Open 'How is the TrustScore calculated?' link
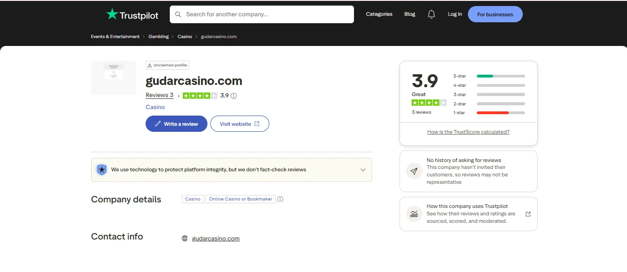Screen dimensions: 627x272 pos(468,132)
